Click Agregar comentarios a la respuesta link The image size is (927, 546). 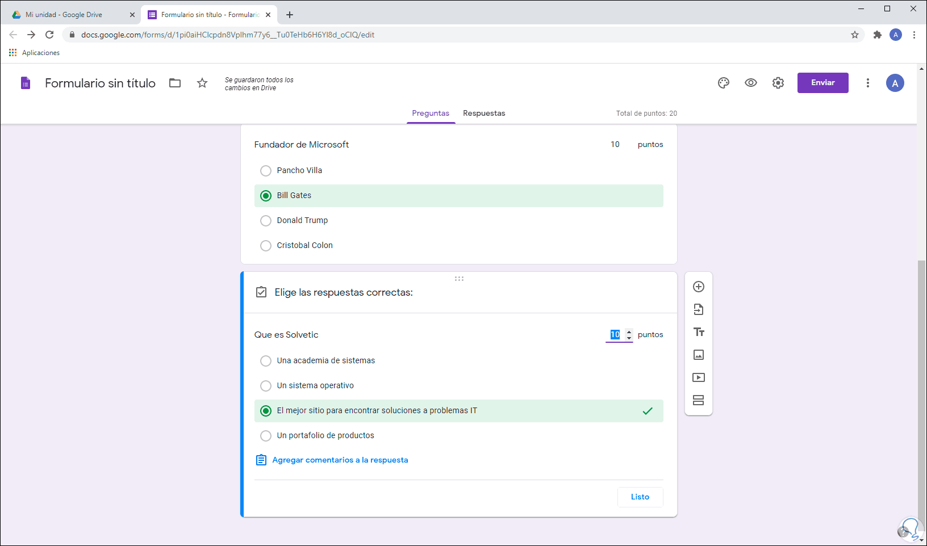tap(340, 460)
